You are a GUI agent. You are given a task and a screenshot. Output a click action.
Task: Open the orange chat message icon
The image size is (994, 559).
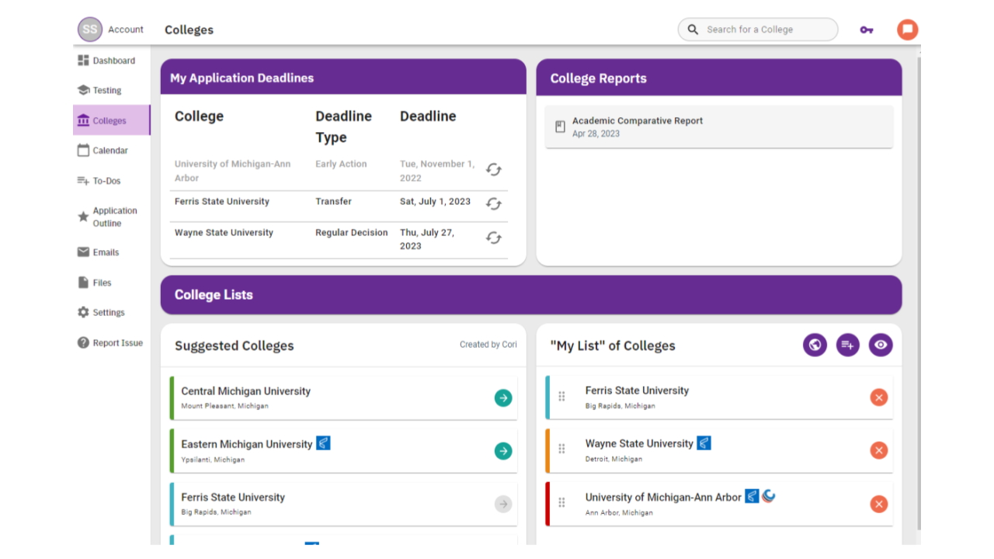907,30
